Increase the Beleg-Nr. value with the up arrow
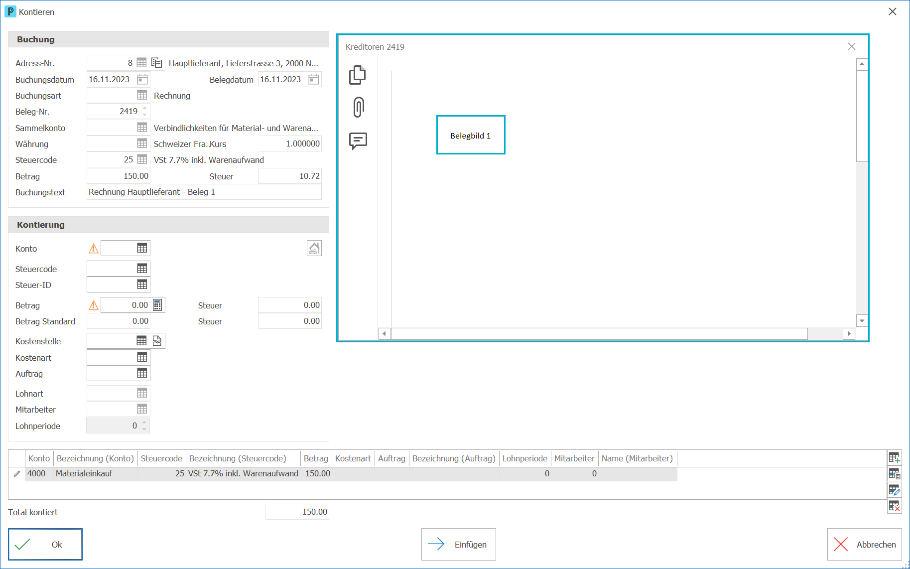The height and width of the screenshot is (569, 910). click(x=145, y=108)
